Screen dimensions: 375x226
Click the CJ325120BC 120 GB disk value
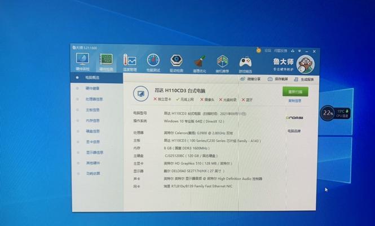click(x=191, y=156)
